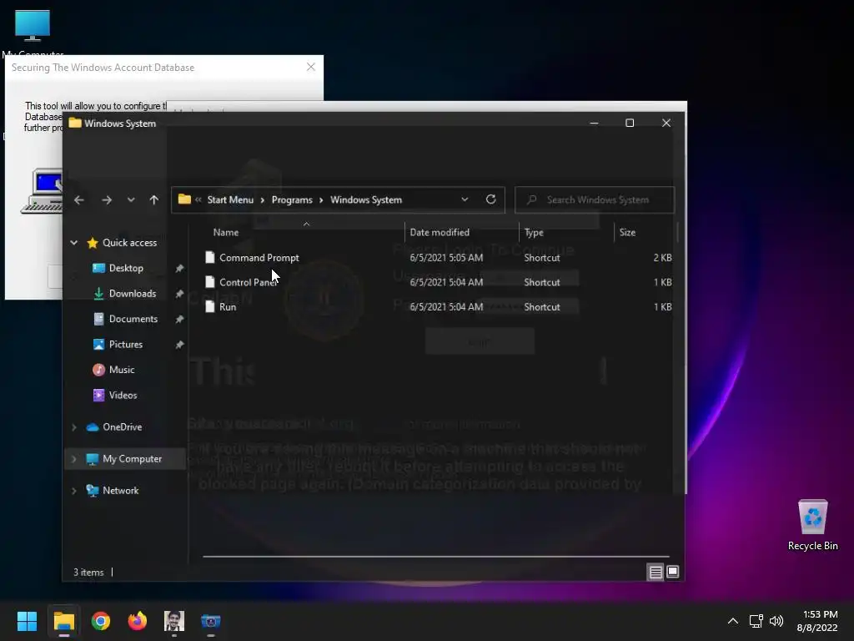Open Desktop in navigation pane
The height and width of the screenshot is (641, 854).
[126, 268]
